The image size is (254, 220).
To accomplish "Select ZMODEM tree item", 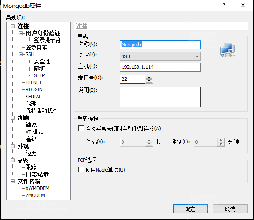I will (35, 195).
